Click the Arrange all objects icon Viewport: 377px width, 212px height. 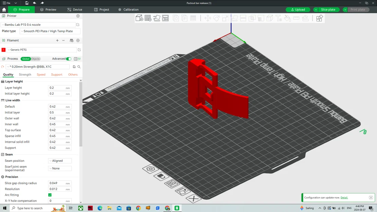pyautogui.click(x=166, y=18)
